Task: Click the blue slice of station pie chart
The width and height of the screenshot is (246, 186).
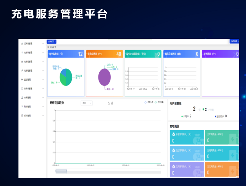Action: click(x=63, y=72)
